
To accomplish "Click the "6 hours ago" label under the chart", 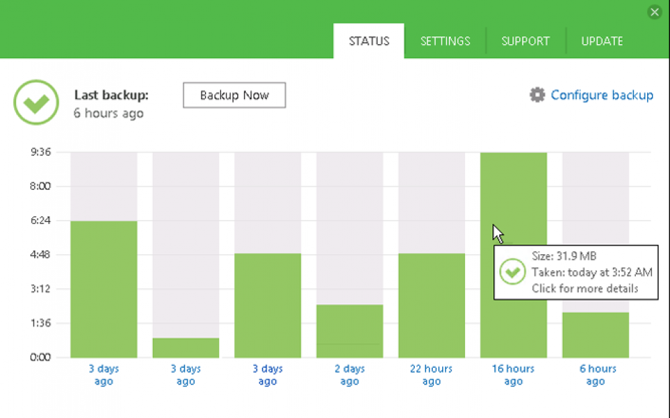I will (596, 375).
